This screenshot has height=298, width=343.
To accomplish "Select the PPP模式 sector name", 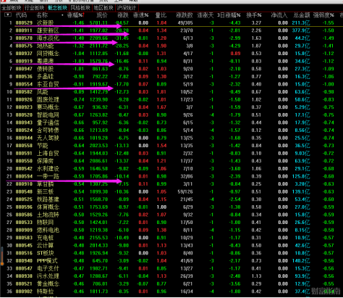I will click(x=47, y=261).
